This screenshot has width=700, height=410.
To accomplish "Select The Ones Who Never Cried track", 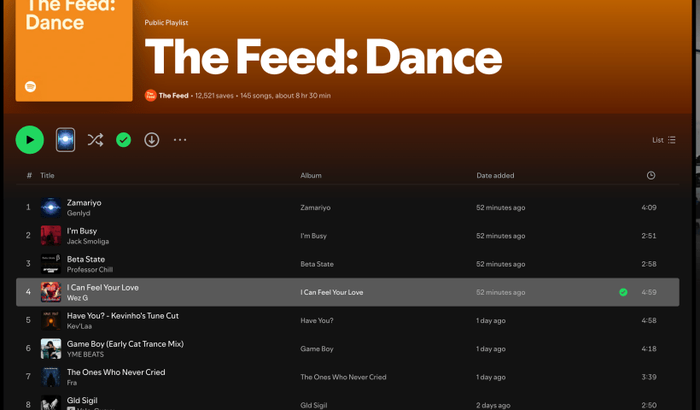I will click(x=116, y=372).
